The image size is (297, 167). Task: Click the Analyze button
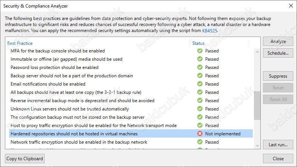point(278,41)
